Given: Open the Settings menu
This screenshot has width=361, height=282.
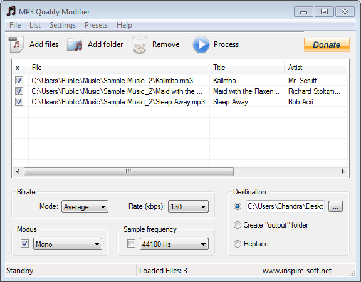Looking at the screenshot, I should coord(63,25).
